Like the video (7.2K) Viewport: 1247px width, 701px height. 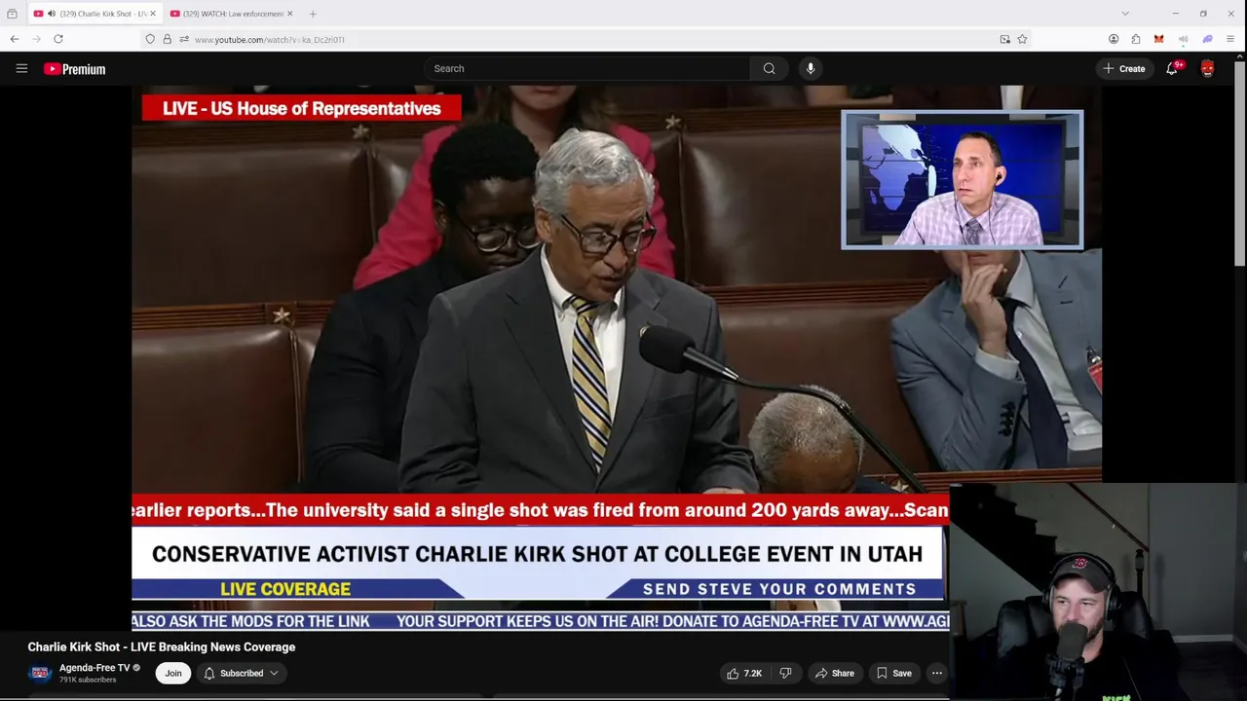(744, 673)
